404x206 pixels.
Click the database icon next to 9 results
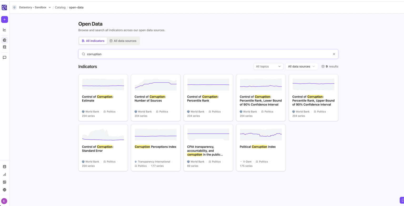click(323, 66)
